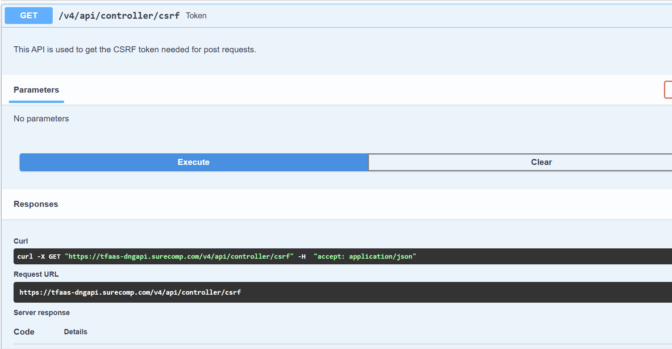Screen dimensions: 672x349
Task: Click the Request URL label
Action: 36,274
